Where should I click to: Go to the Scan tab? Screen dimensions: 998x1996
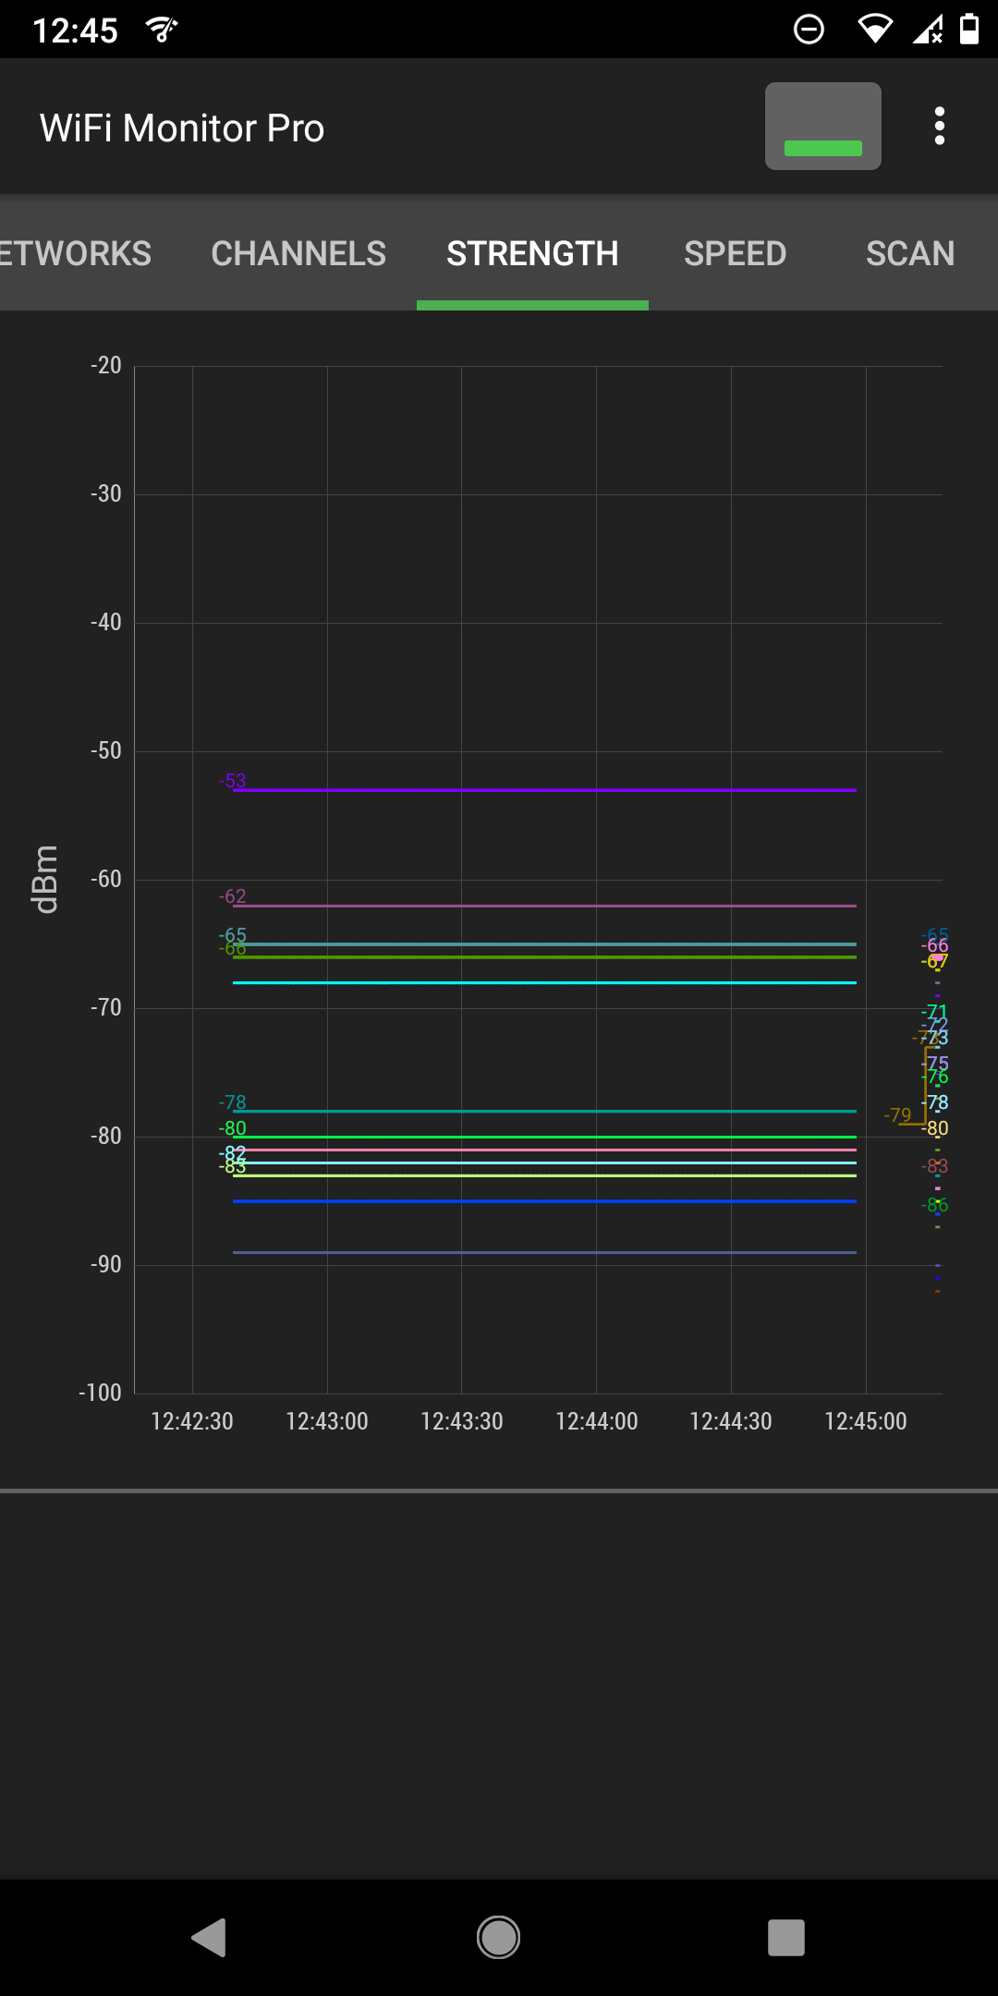coord(910,253)
